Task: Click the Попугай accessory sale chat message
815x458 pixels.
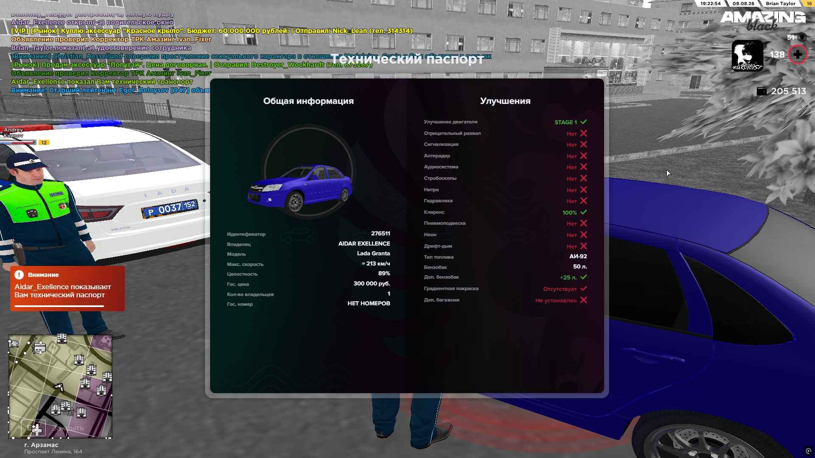Action: click(191, 65)
